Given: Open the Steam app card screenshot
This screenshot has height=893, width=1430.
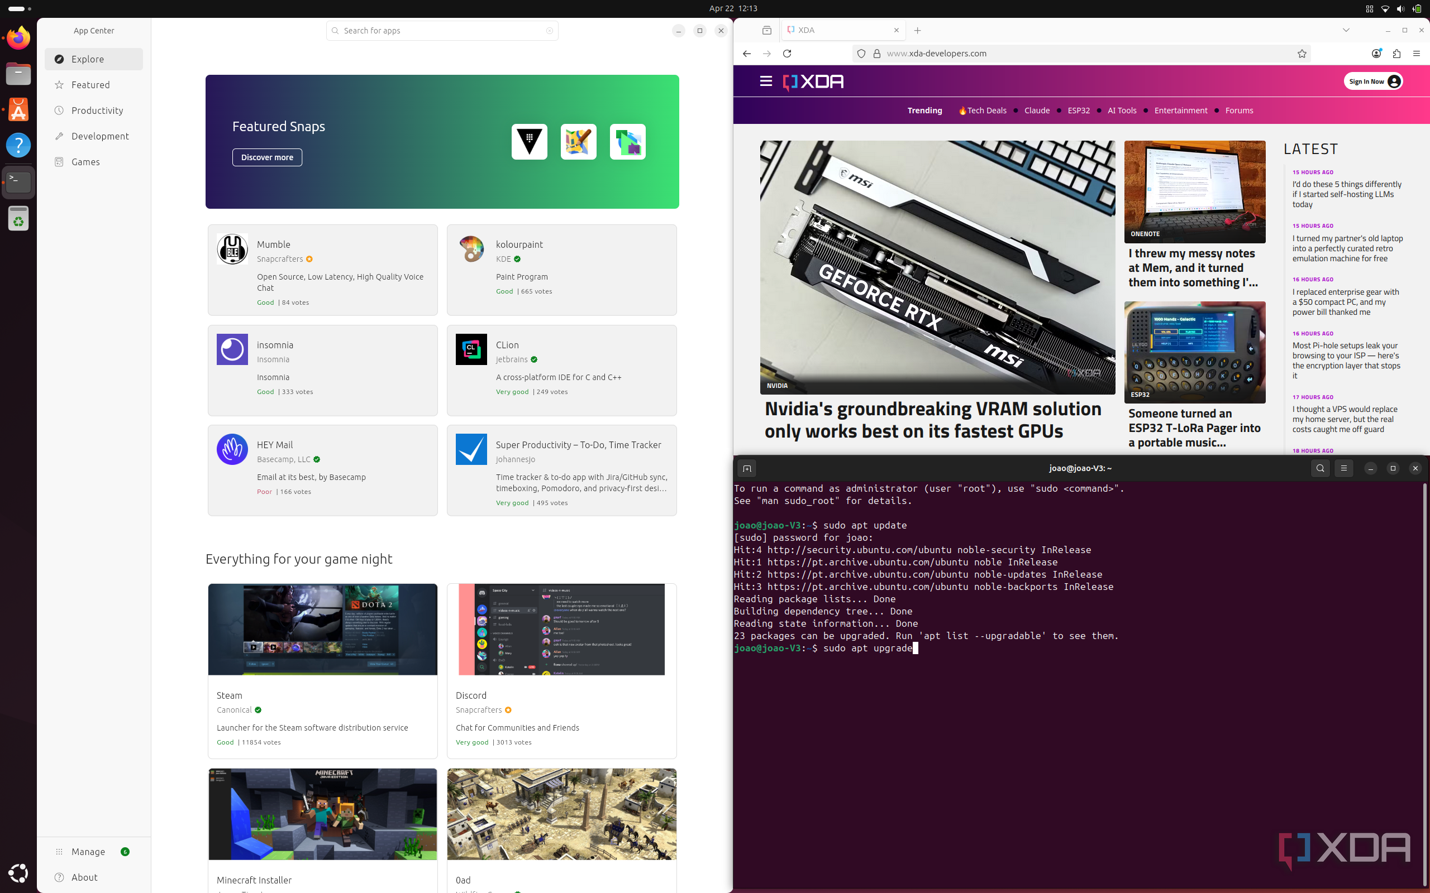Looking at the screenshot, I should [323, 630].
